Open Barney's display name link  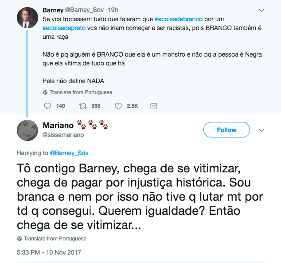pos(53,10)
